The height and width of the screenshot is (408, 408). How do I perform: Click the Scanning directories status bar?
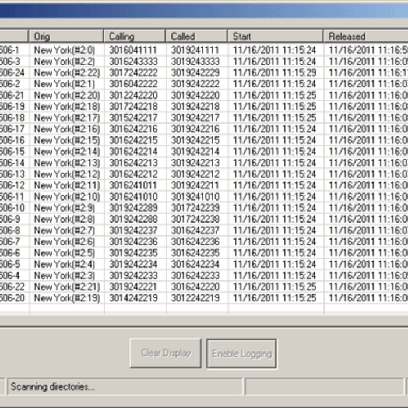pyautogui.click(x=124, y=386)
